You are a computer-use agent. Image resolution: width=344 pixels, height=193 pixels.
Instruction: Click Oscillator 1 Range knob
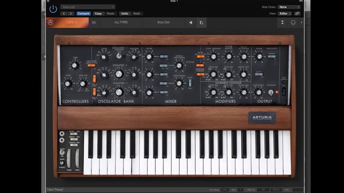point(104,57)
